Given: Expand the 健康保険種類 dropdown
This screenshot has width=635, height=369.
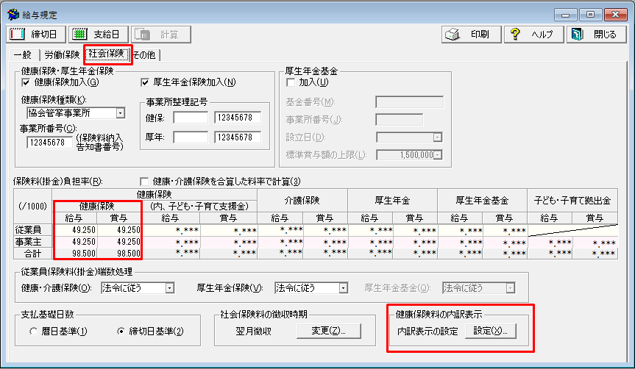Looking at the screenshot, I should point(120,113).
